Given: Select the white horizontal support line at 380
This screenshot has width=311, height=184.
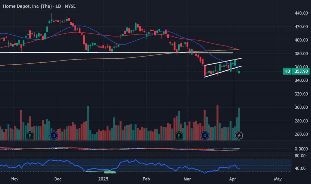Looking at the screenshot, I should pyautogui.click(x=116, y=53).
